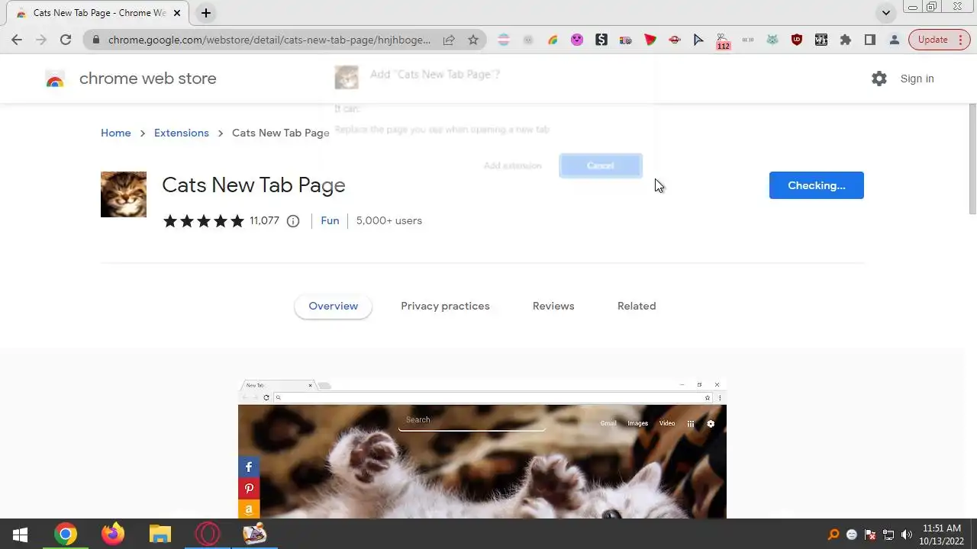Image resolution: width=977 pixels, height=549 pixels.
Task: Switch to the Privacy practices tab
Action: 445,306
